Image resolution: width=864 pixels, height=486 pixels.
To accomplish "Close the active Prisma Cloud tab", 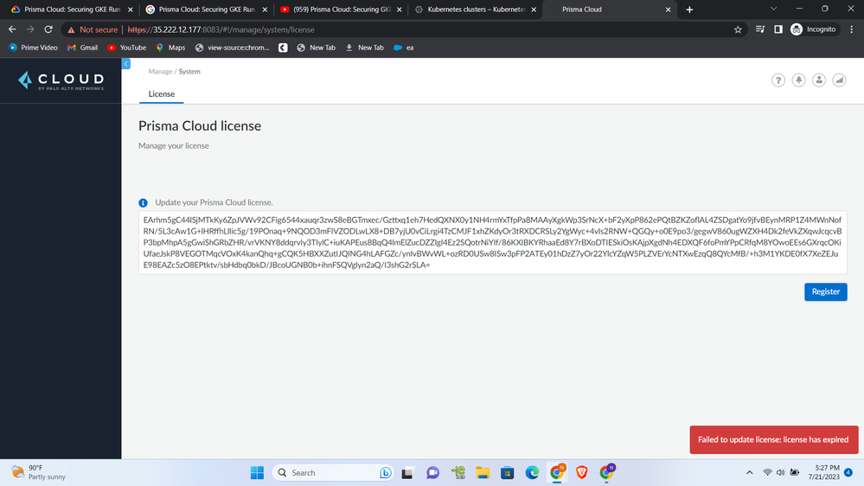I will pos(668,10).
